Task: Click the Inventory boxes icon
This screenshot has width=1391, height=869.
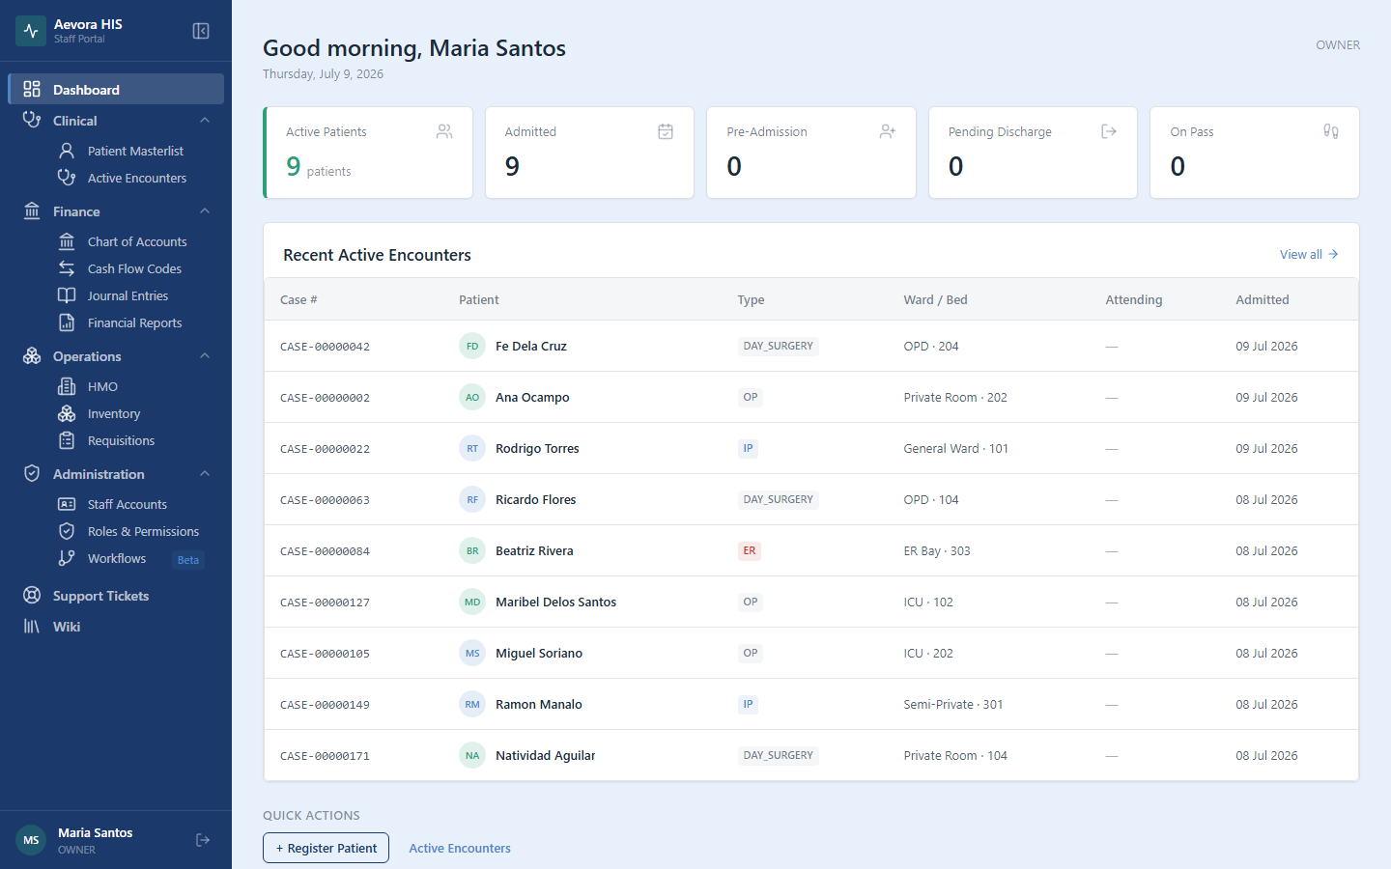Action: point(67,413)
